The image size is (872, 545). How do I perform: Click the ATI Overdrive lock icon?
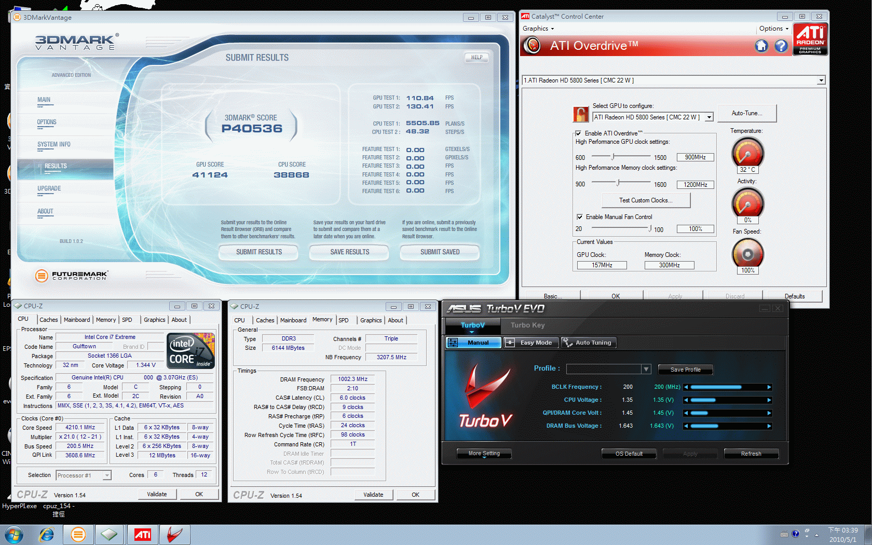[581, 114]
